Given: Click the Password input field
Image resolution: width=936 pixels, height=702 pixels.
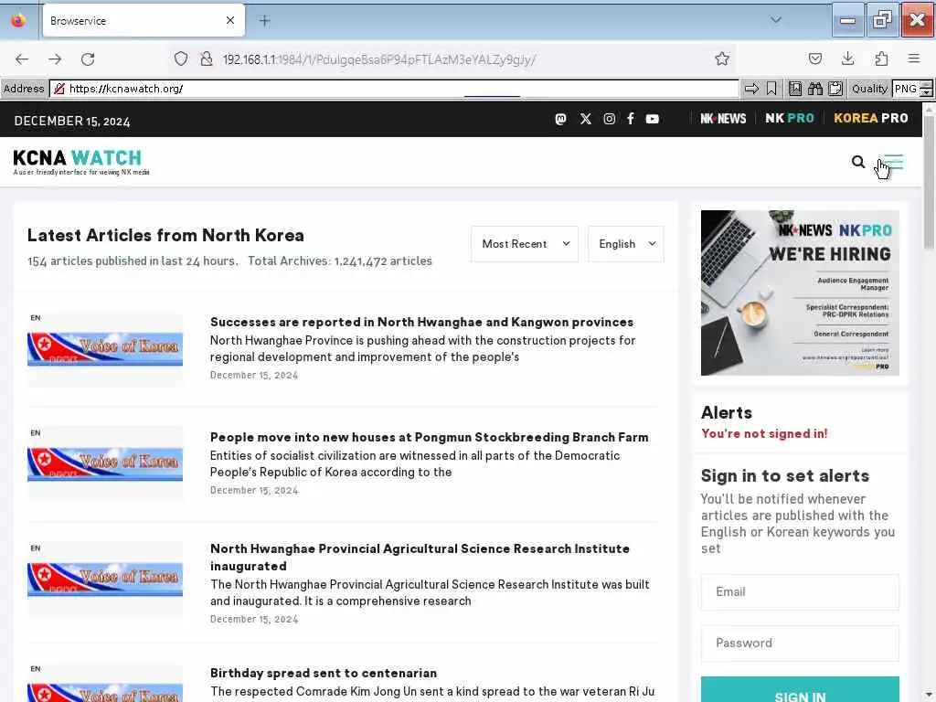Looking at the screenshot, I should click(800, 643).
